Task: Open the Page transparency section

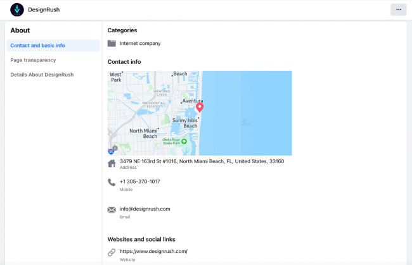Action: pos(33,60)
